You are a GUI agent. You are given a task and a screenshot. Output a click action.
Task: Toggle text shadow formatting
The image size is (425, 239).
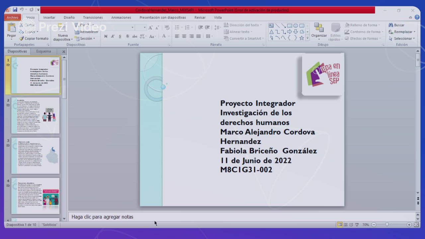coord(127,36)
